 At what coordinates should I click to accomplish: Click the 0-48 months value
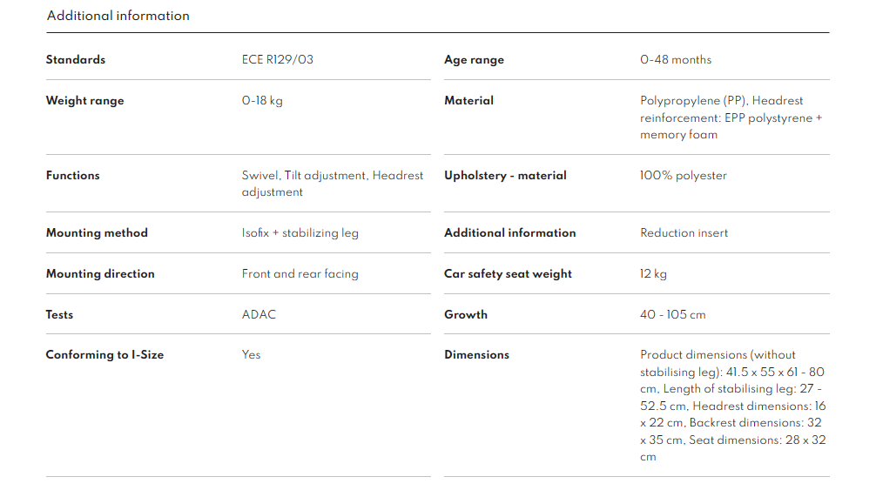[675, 60]
